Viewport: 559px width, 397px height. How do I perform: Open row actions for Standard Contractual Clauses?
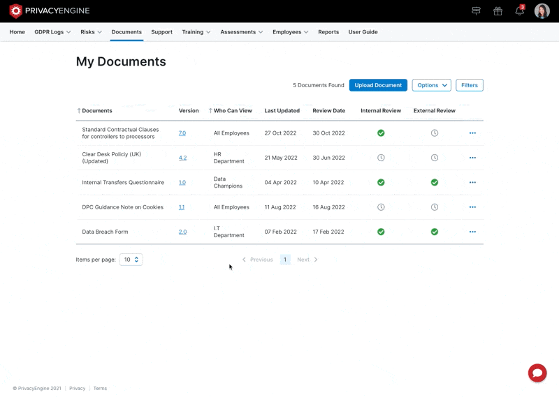click(472, 133)
